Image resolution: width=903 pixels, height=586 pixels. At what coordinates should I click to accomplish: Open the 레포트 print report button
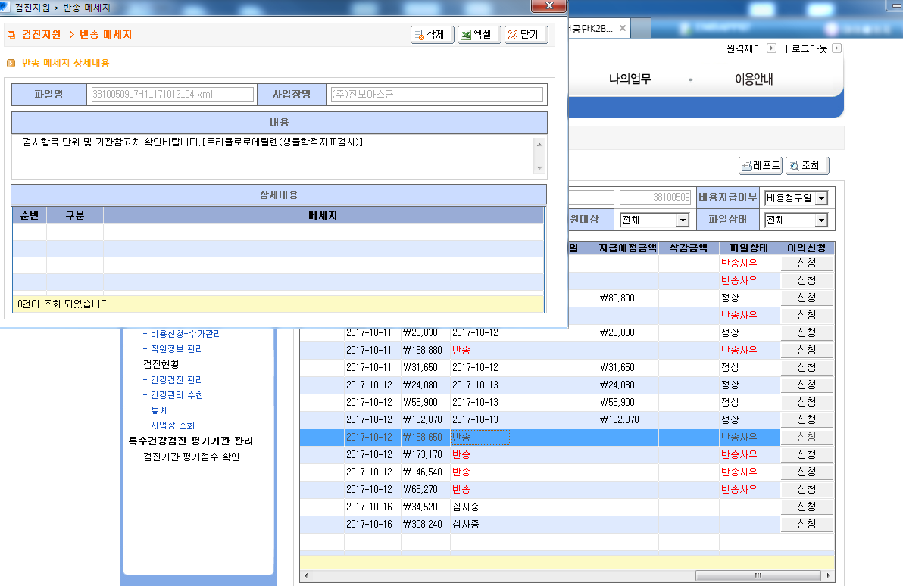pos(760,166)
